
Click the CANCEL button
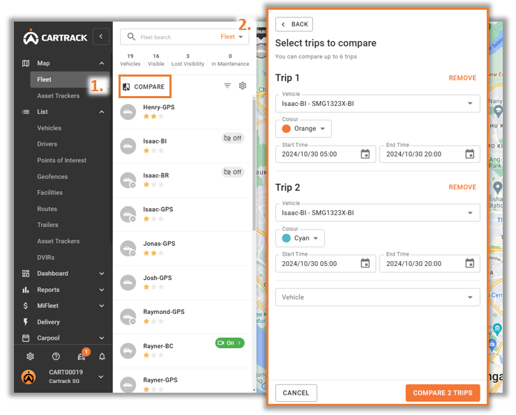(296, 393)
